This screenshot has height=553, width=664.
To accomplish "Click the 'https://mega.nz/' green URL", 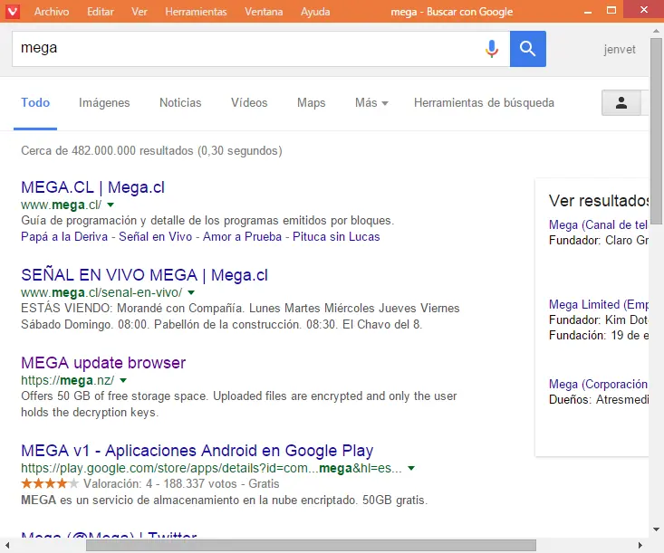I will (x=68, y=380).
